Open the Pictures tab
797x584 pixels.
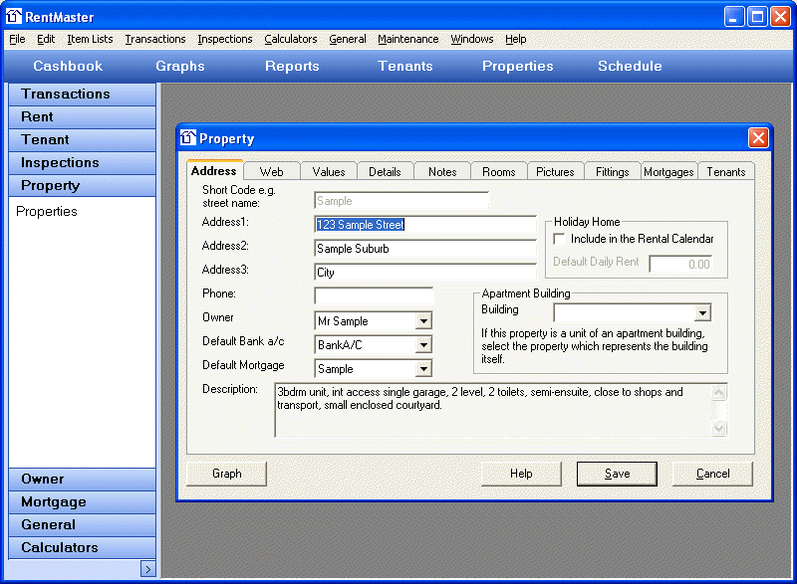(x=555, y=172)
